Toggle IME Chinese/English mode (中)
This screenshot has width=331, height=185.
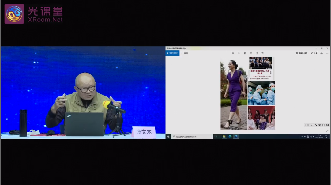[x=308, y=125]
